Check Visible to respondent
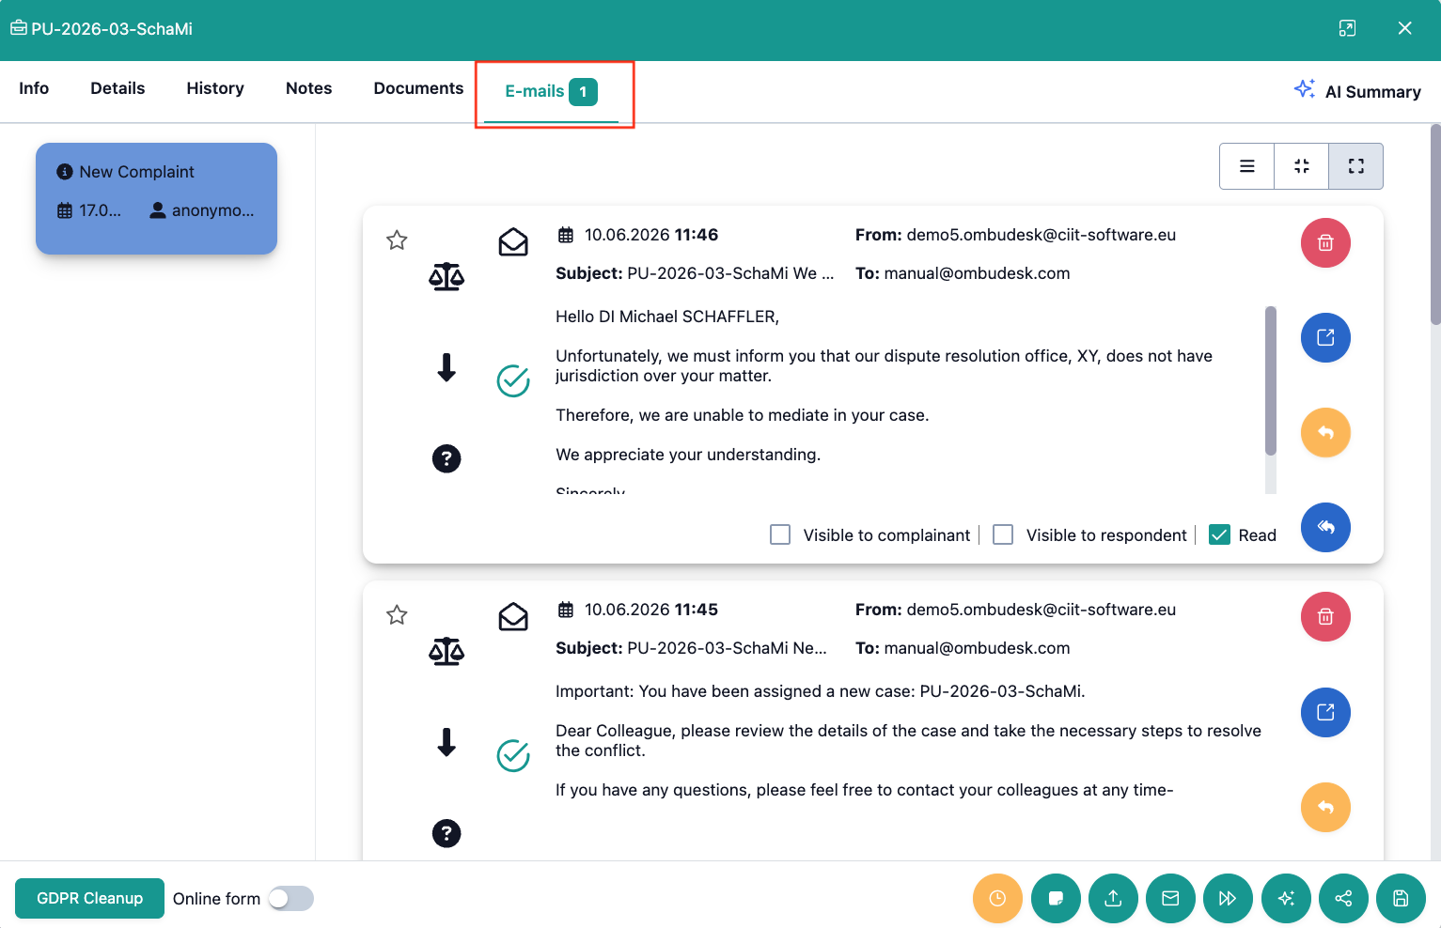This screenshot has height=928, width=1441. 1003,534
